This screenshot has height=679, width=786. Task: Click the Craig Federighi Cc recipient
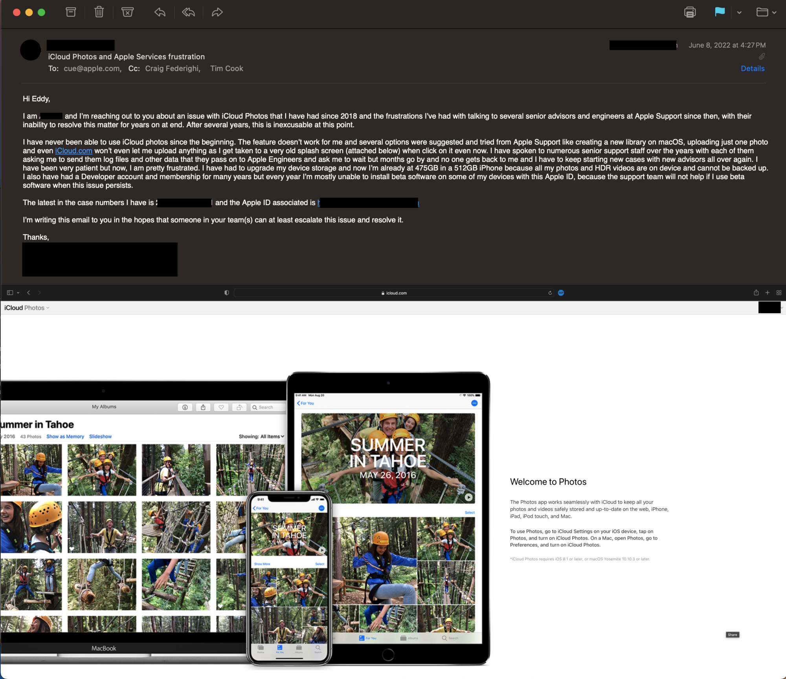point(173,68)
